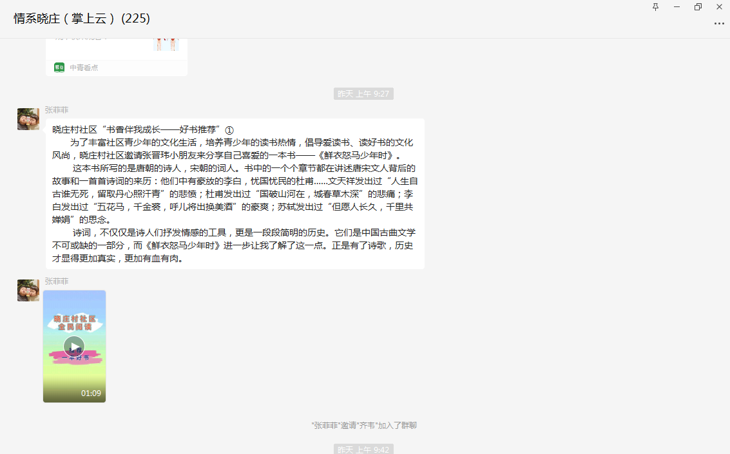Click the 好书推荐 text message bubble
This screenshot has width=730, height=454.
235,194
